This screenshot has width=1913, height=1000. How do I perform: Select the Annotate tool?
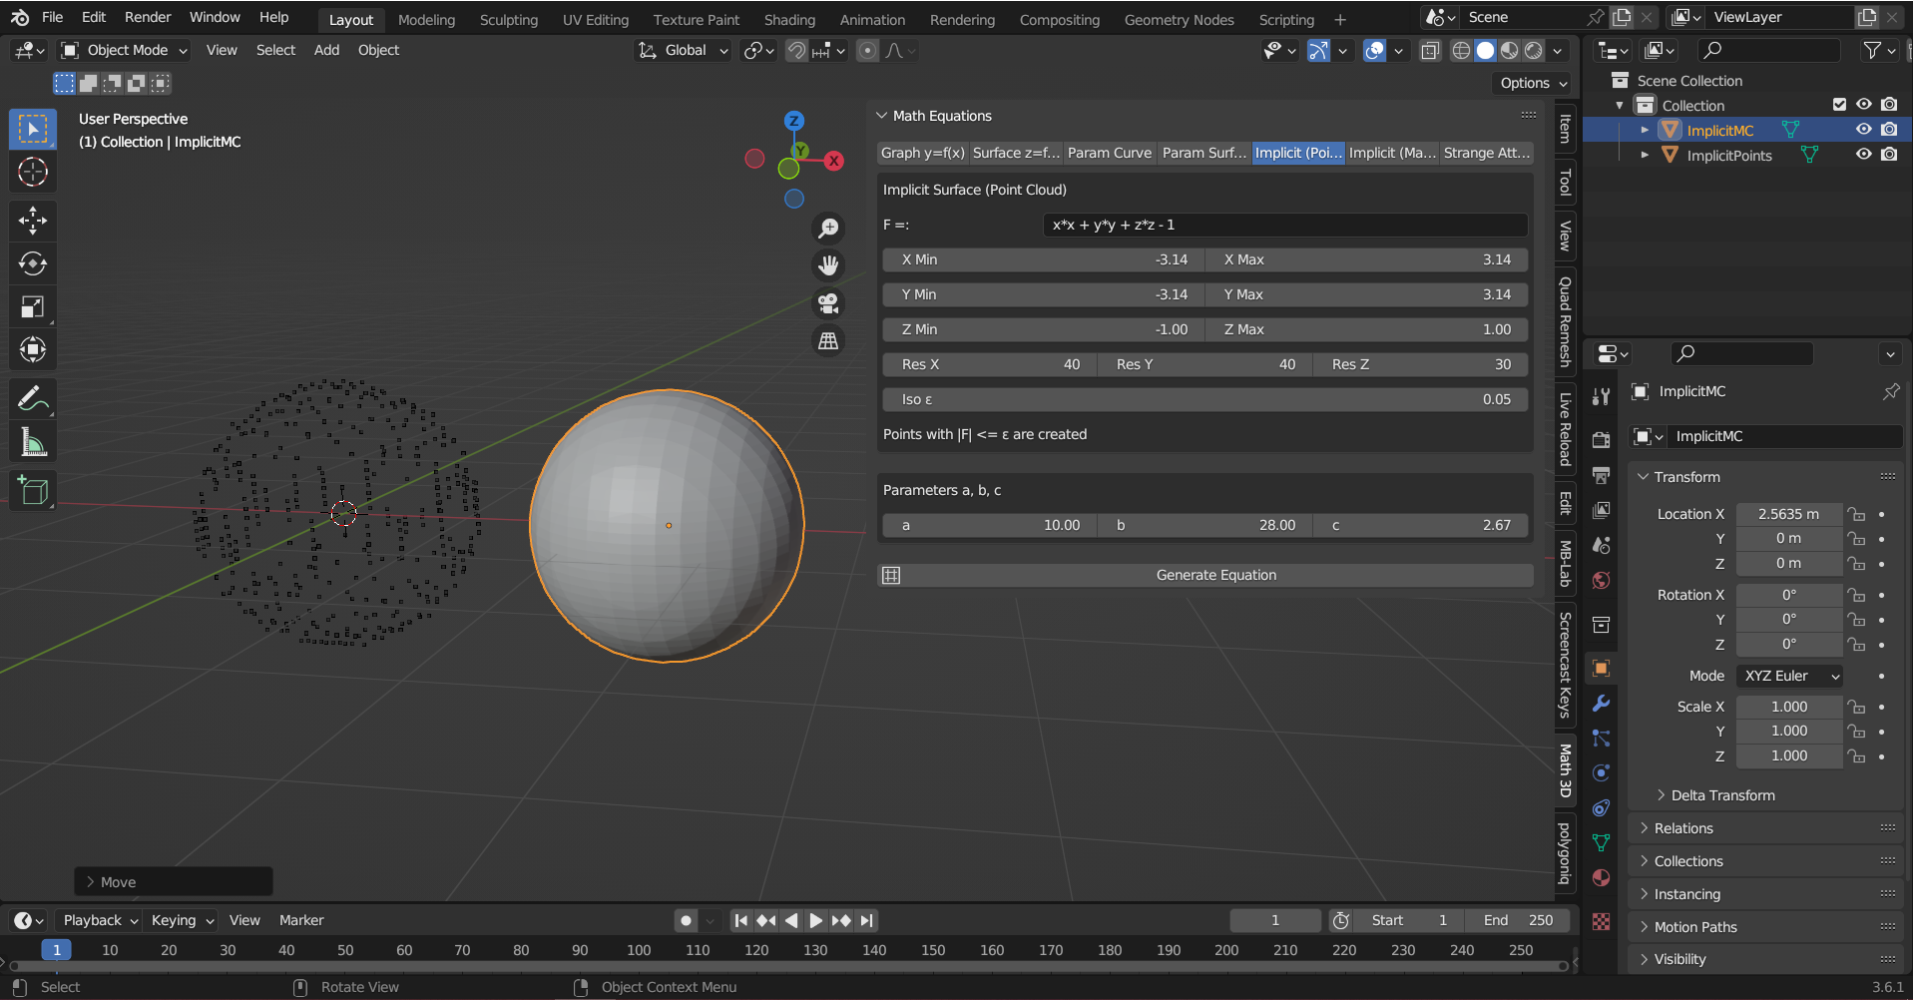(x=33, y=397)
